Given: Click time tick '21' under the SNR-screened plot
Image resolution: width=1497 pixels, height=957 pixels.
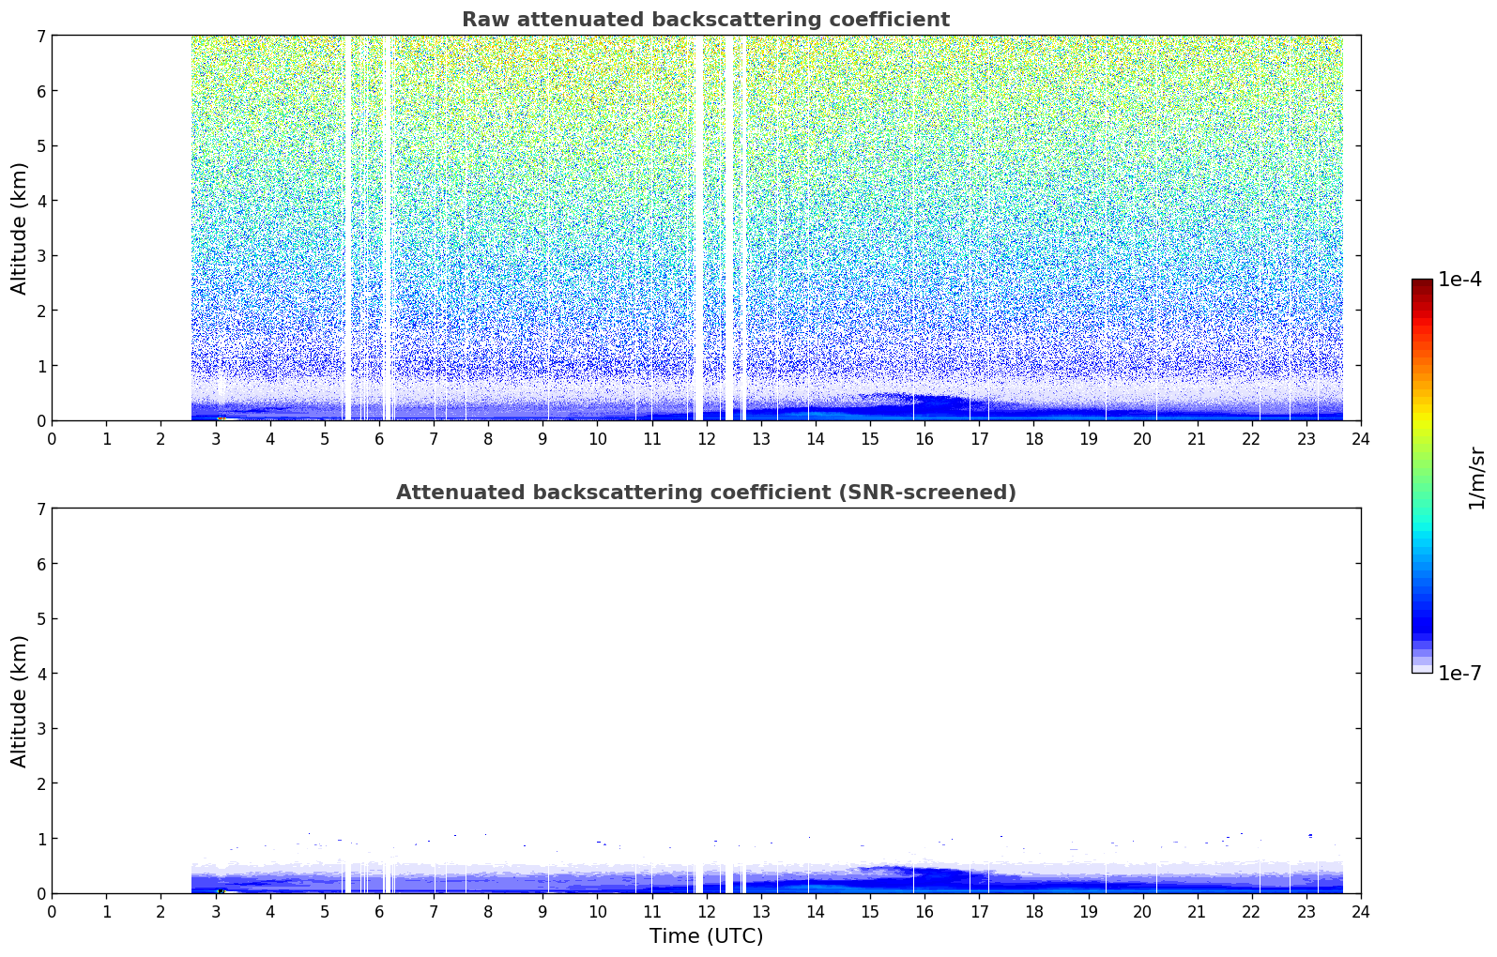Looking at the screenshot, I should coord(1197,911).
